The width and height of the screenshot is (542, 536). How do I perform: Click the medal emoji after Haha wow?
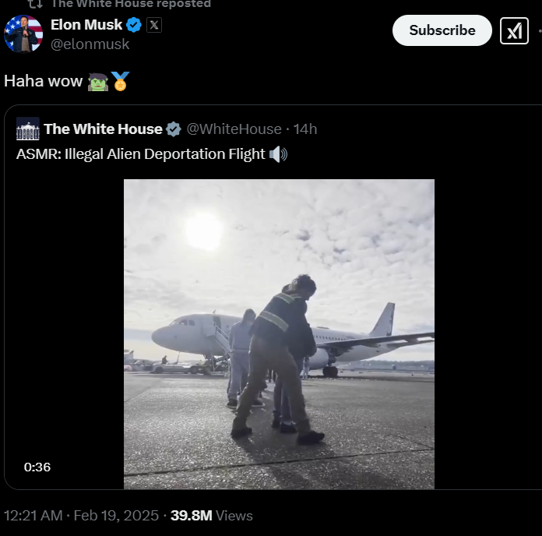(x=120, y=81)
